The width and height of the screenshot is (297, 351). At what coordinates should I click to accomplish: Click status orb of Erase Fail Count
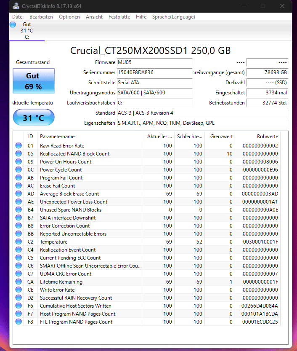pos(19,185)
